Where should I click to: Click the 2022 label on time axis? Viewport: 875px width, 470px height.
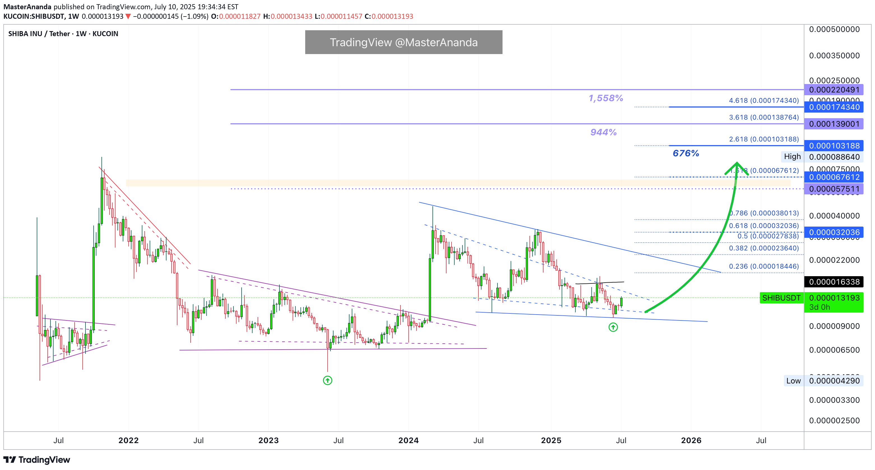(128, 441)
